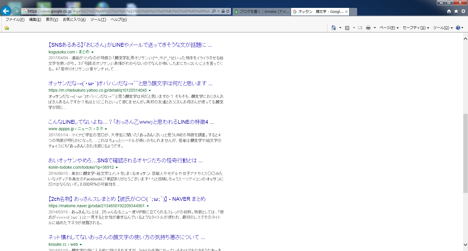Viewport: 468px width, 251px height.
Task: Expand arrow next to kosuke.cc › web
Action: pyautogui.click(x=81, y=245)
